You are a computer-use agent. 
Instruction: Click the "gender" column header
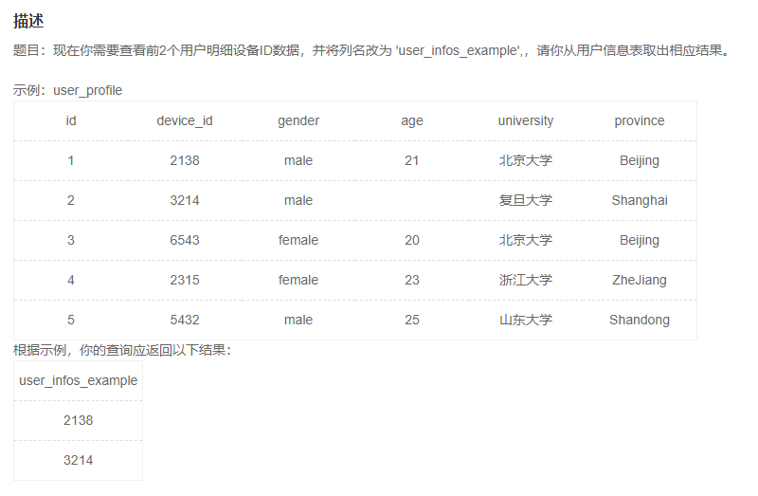point(298,121)
